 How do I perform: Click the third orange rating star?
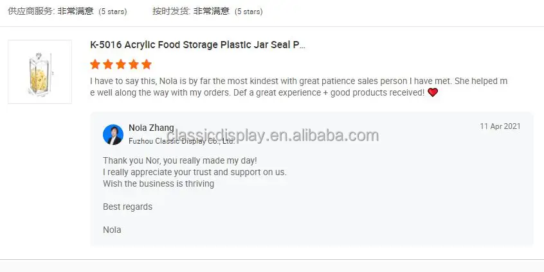tap(121, 64)
